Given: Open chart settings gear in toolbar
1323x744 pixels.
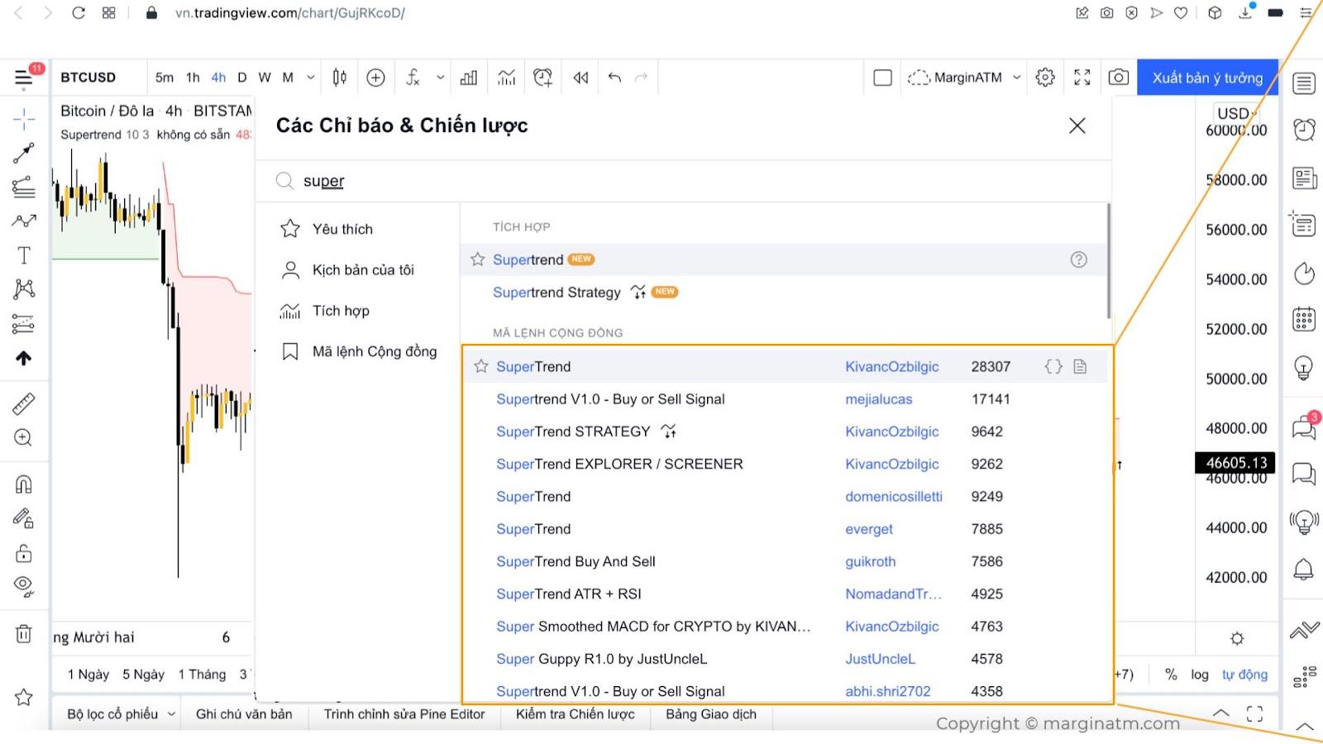Looking at the screenshot, I should [x=1045, y=77].
